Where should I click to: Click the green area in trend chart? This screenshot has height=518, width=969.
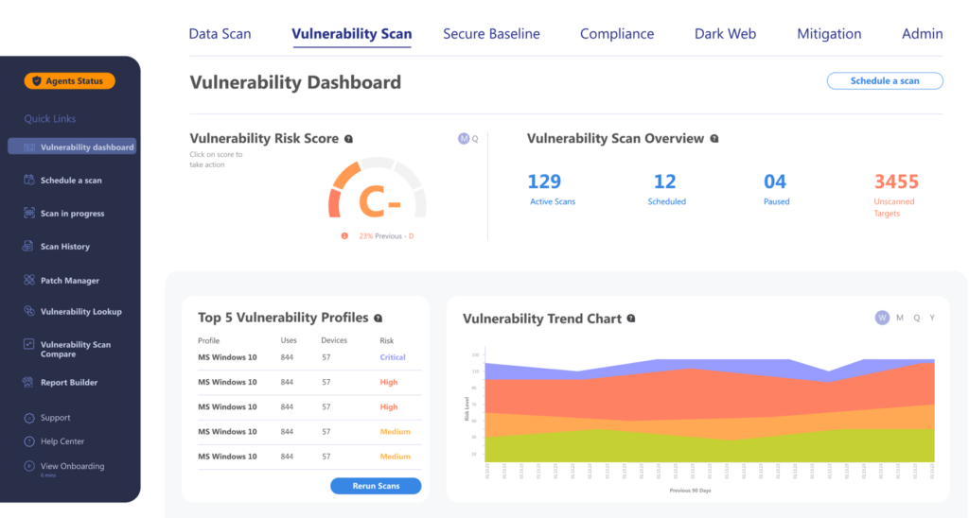[710, 448]
